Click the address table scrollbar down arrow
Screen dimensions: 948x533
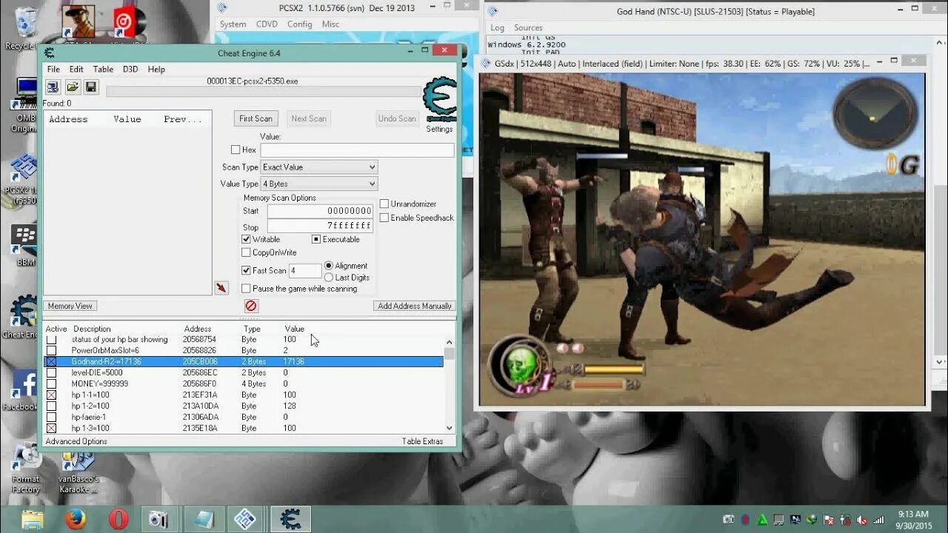[450, 428]
